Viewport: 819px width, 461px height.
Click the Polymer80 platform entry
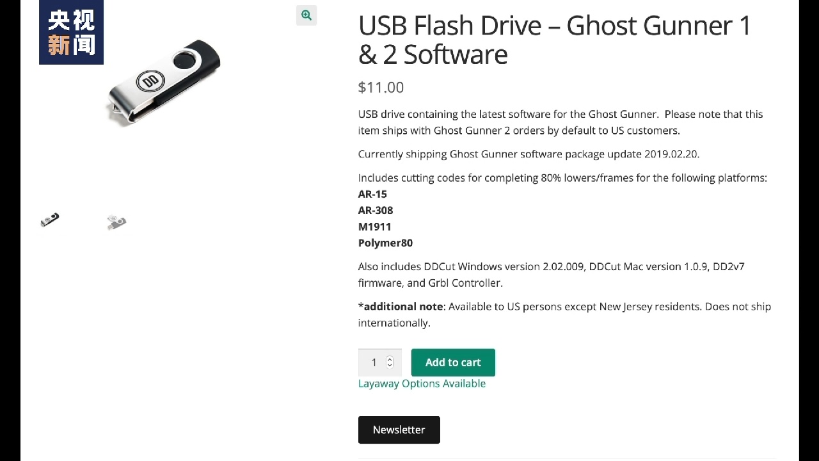(385, 243)
